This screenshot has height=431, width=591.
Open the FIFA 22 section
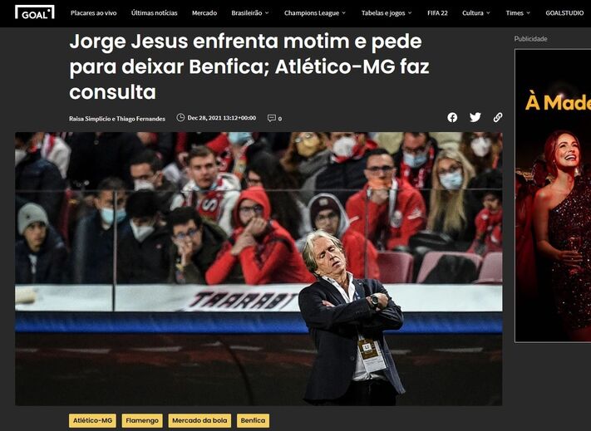click(x=437, y=12)
